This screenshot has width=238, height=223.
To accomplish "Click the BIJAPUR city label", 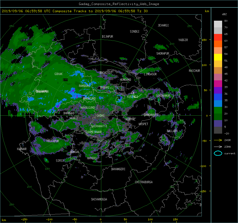I will pyautogui.click(x=107, y=37).
